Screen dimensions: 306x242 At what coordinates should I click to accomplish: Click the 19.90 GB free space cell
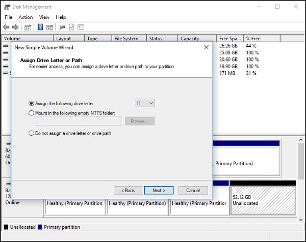tap(228, 66)
